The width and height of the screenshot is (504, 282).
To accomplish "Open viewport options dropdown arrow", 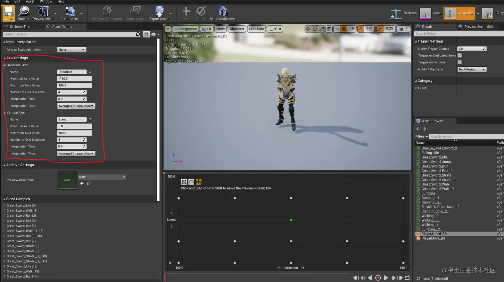I will [168, 29].
